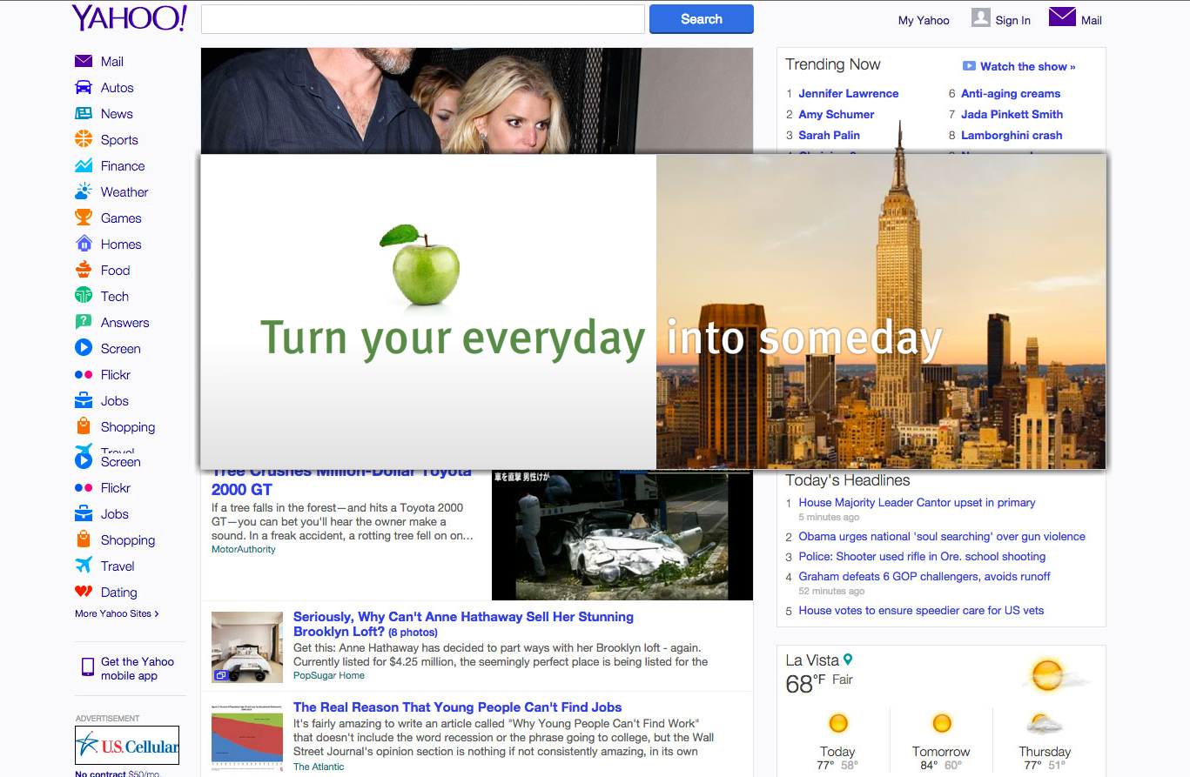Open the News newspaper icon
Screen dimensions: 1190x777
tap(84, 113)
